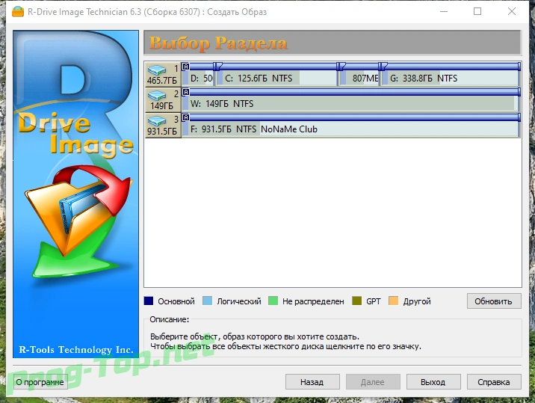Screen dimensions: 535x403
Task: Click the Обновить button
Action: [494, 301]
